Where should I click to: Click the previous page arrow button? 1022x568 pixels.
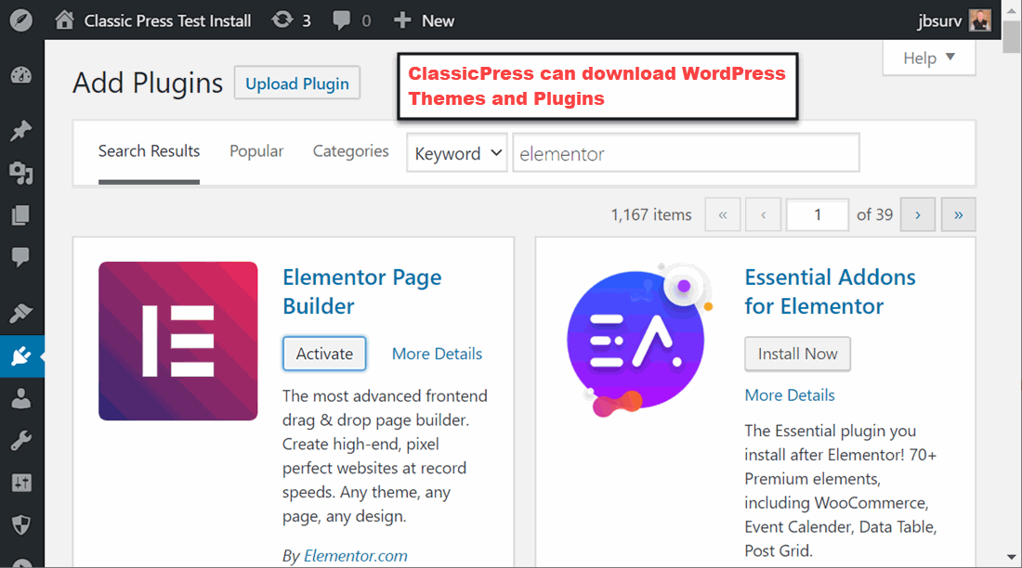click(x=763, y=215)
